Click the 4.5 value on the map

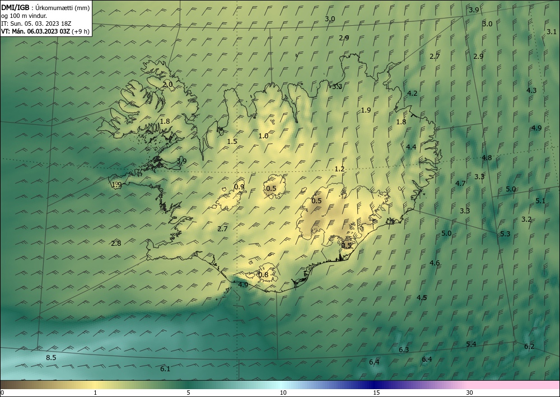(x=422, y=297)
